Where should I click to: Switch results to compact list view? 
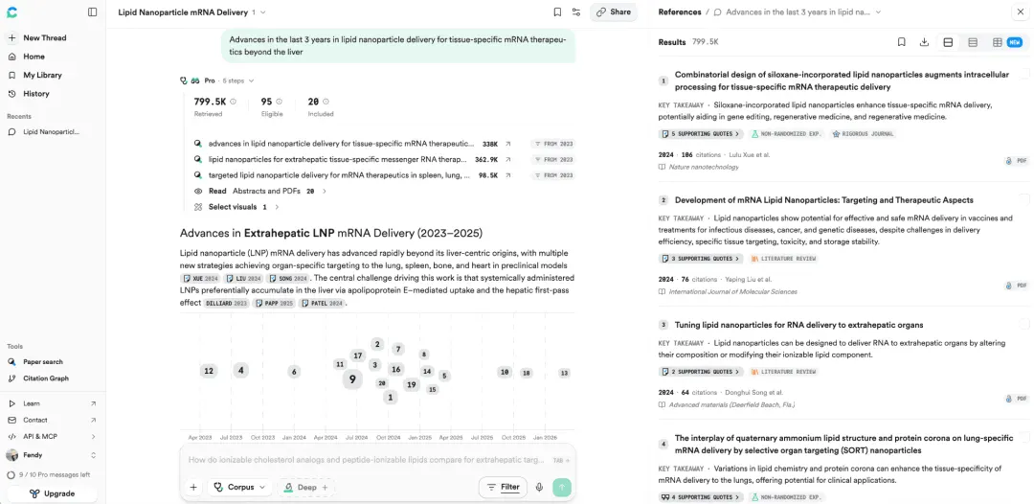click(972, 42)
